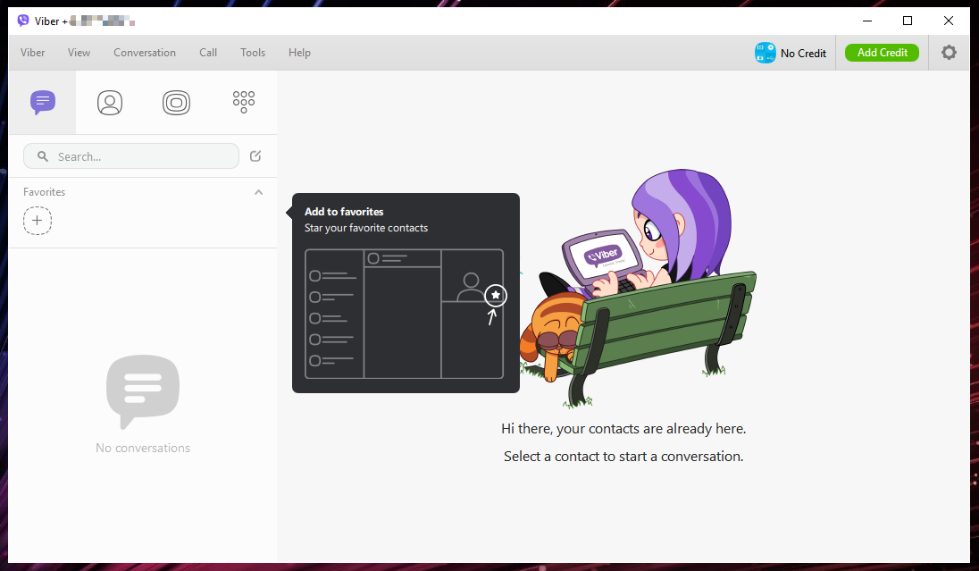Open the Chats tab icon
The width and height of the screenshot is (979, 571).
click(43, 103)
